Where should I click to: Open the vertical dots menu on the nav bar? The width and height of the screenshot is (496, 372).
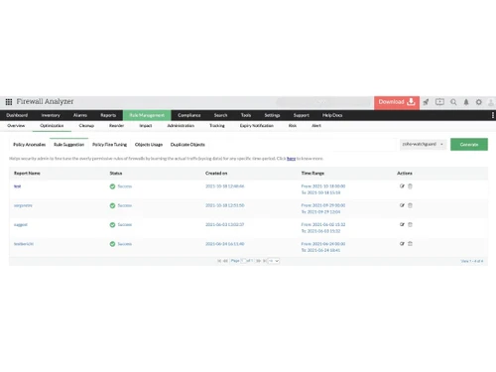tap(493, 115)
